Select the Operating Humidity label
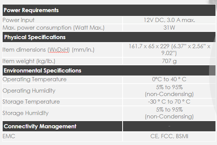217x145 pixels. coord(29,91)
